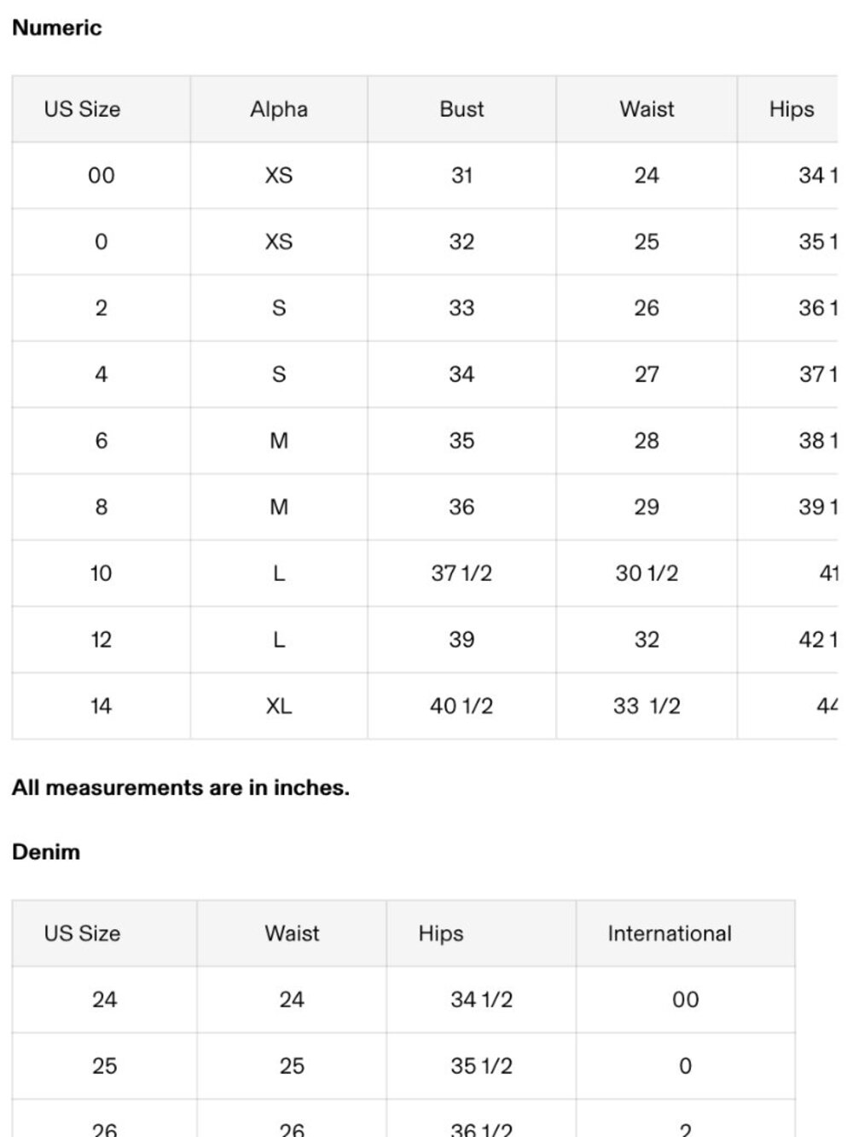This screenshot has width=853, height=1137.
Task: Select the International column header
Action: click(670, 934)
